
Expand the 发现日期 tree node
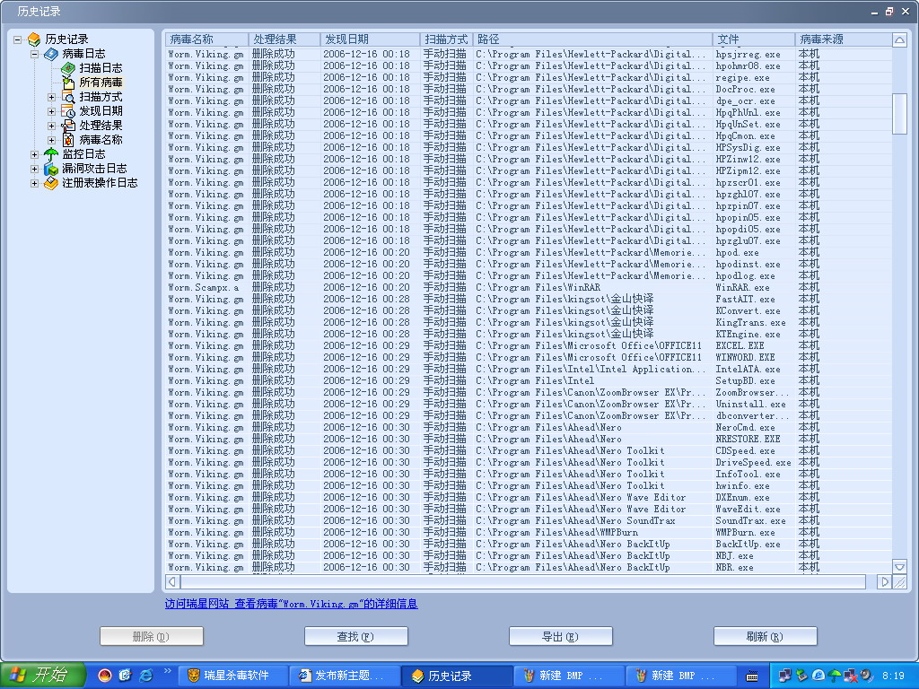click(x=51, y=111)
